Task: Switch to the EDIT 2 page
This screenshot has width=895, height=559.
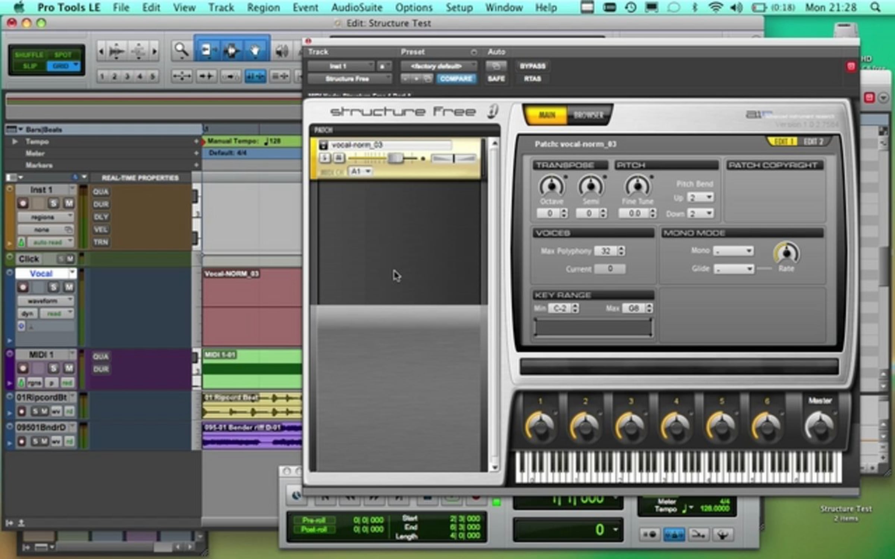Action: click(x=813, y=142)
